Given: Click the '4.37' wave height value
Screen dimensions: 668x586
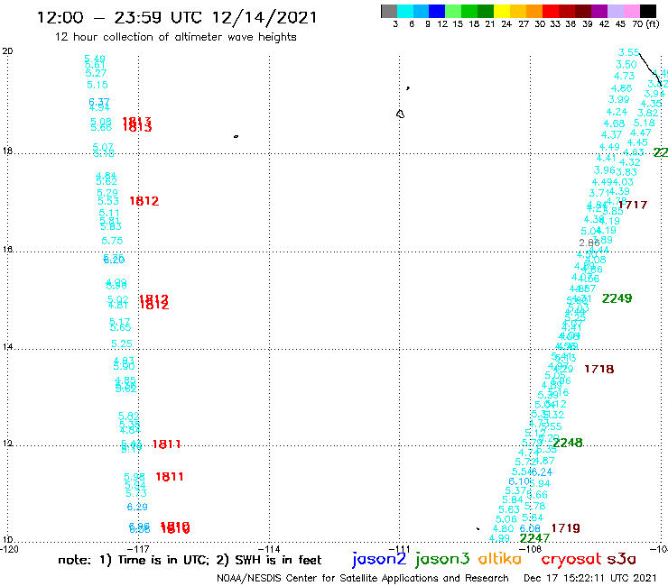Looking at the screenshot, I should click(x=611, y=135).
